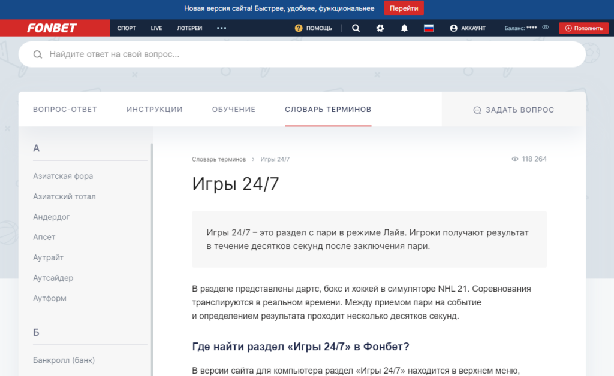The height and width of the screenshot is (376, 614).
Task: Select СЛОВАРЬ ТЕРМИНОВ tab
Action: pyautogui.click(x=328, y=110)
